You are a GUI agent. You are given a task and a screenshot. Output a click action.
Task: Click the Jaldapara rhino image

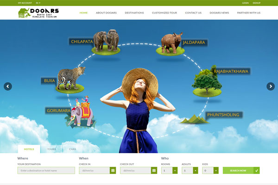click(171, 43)
